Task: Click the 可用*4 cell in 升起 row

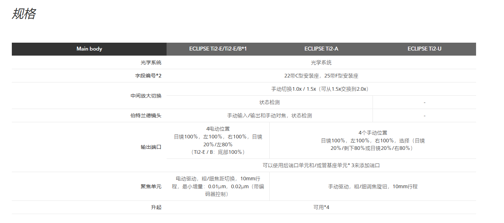Action: [x=321, y=207]
